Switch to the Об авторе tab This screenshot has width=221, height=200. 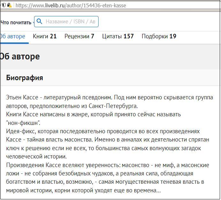click(x=13, y=36)
